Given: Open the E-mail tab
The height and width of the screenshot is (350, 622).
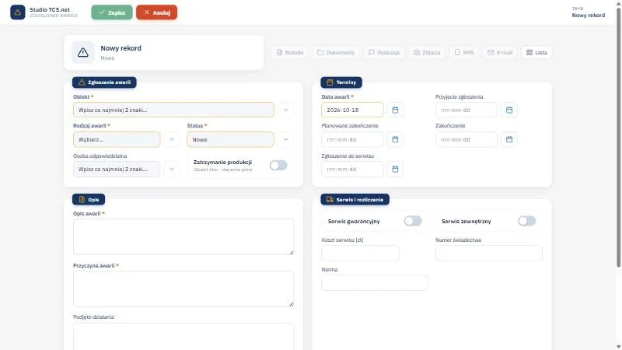Looking at the screenshot, I should pyautogui.click(x=500, y=52).
